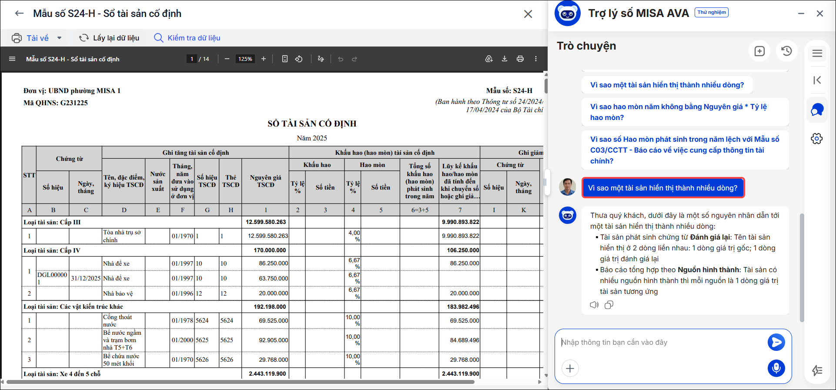Click the Tải về printer button

click(x=30, y=38)
